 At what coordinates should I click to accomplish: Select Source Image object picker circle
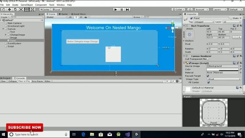(241, 66)
